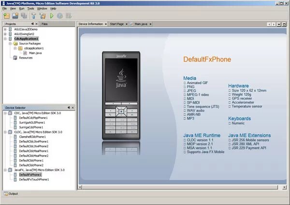Open the Tools menu
Image resolution: width=290 pixels, height=205 pixels.
coord(31,9)
